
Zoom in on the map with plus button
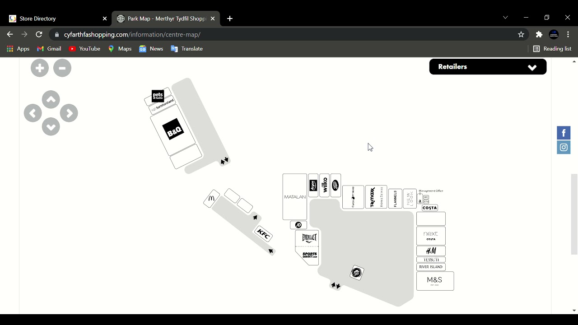pos(40,68)
